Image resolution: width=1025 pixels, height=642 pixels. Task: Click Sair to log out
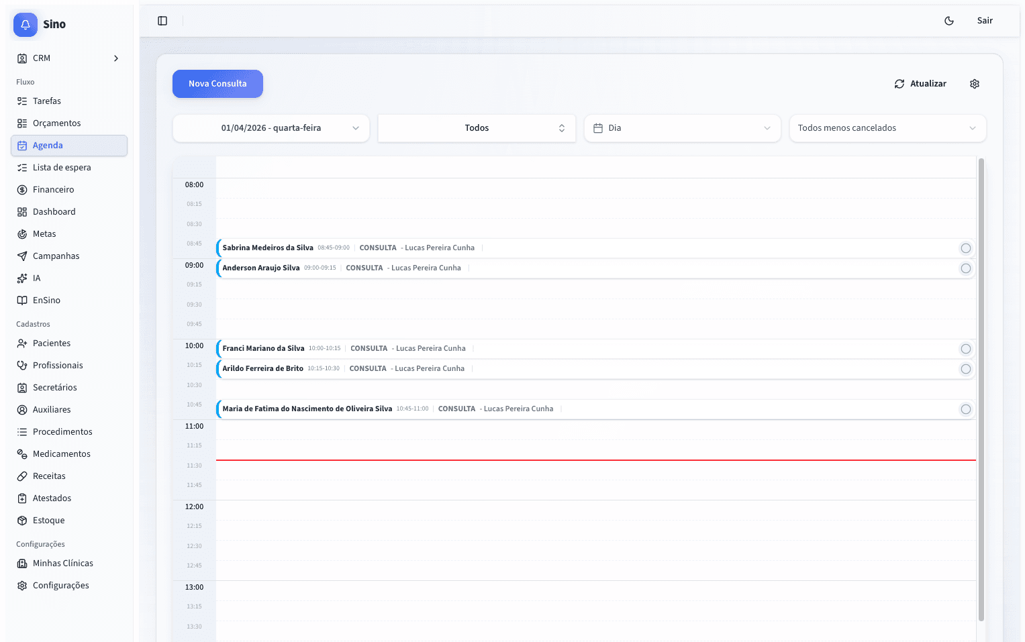point(985,21)
